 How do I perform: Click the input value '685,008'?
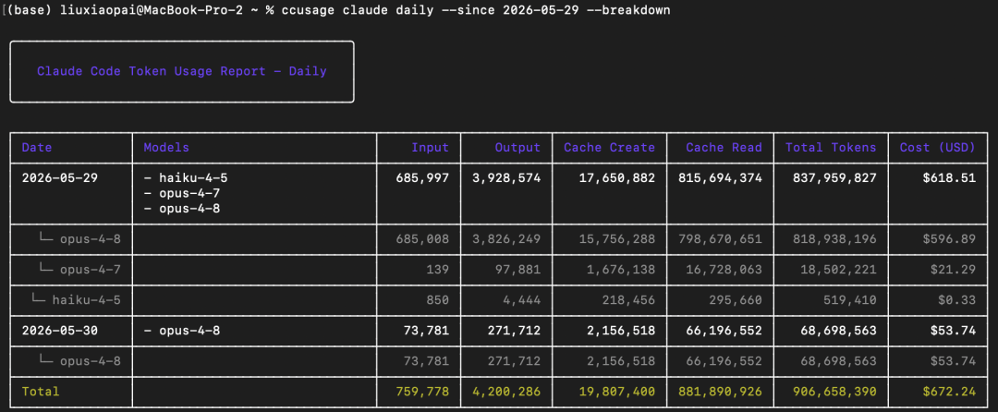pyautogui.click(x=422, y=239)
